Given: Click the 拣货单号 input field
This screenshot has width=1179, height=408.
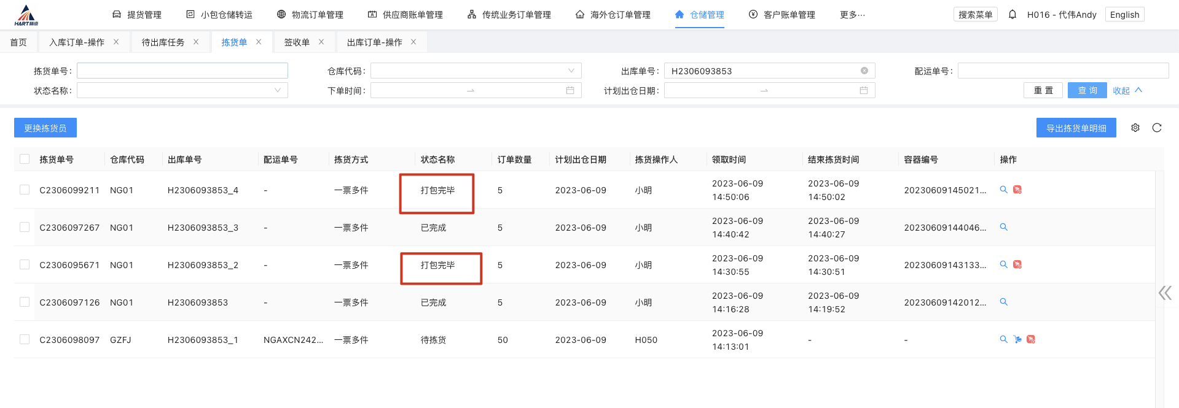Looking at the screenshot, I should click(x=182, y=71).
